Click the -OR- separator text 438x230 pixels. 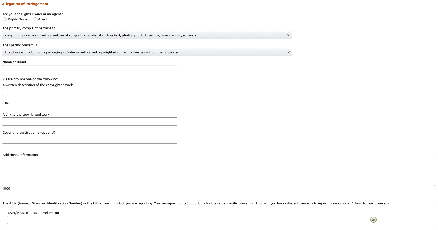6,103
